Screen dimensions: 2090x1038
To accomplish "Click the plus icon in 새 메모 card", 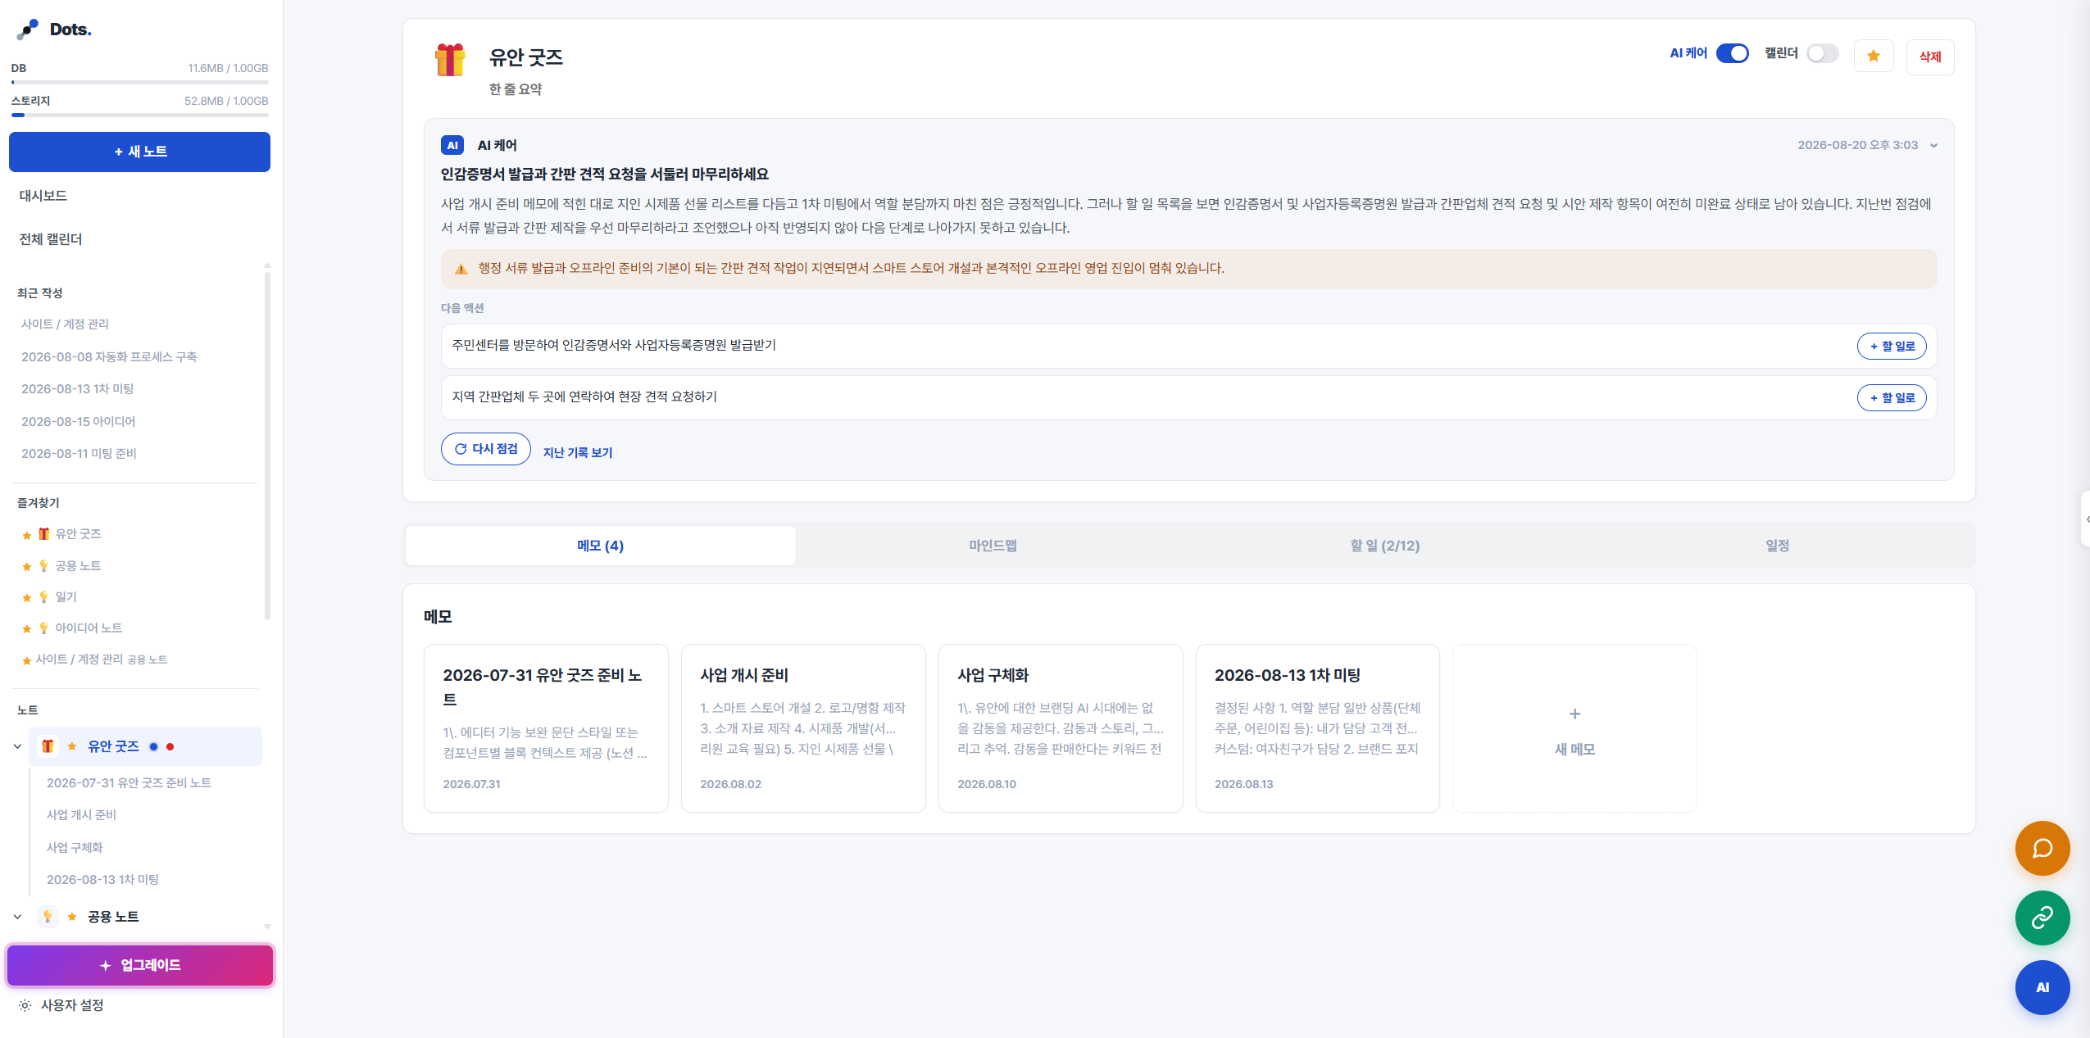I will (x=1574, y=714).
